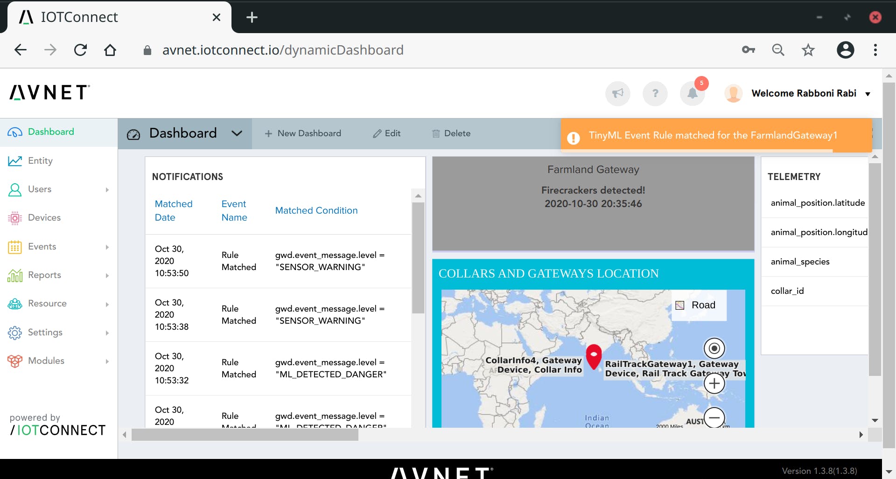The width and height of the screenshot is (896, 479).
Task: Click the Modules cube sidebar icon
Action: pos(15,361)
